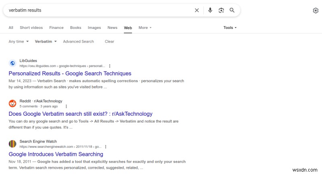Click the Reddit favicon
The height and width of the screenshot is (174, 322).
(x=12, y=104)
